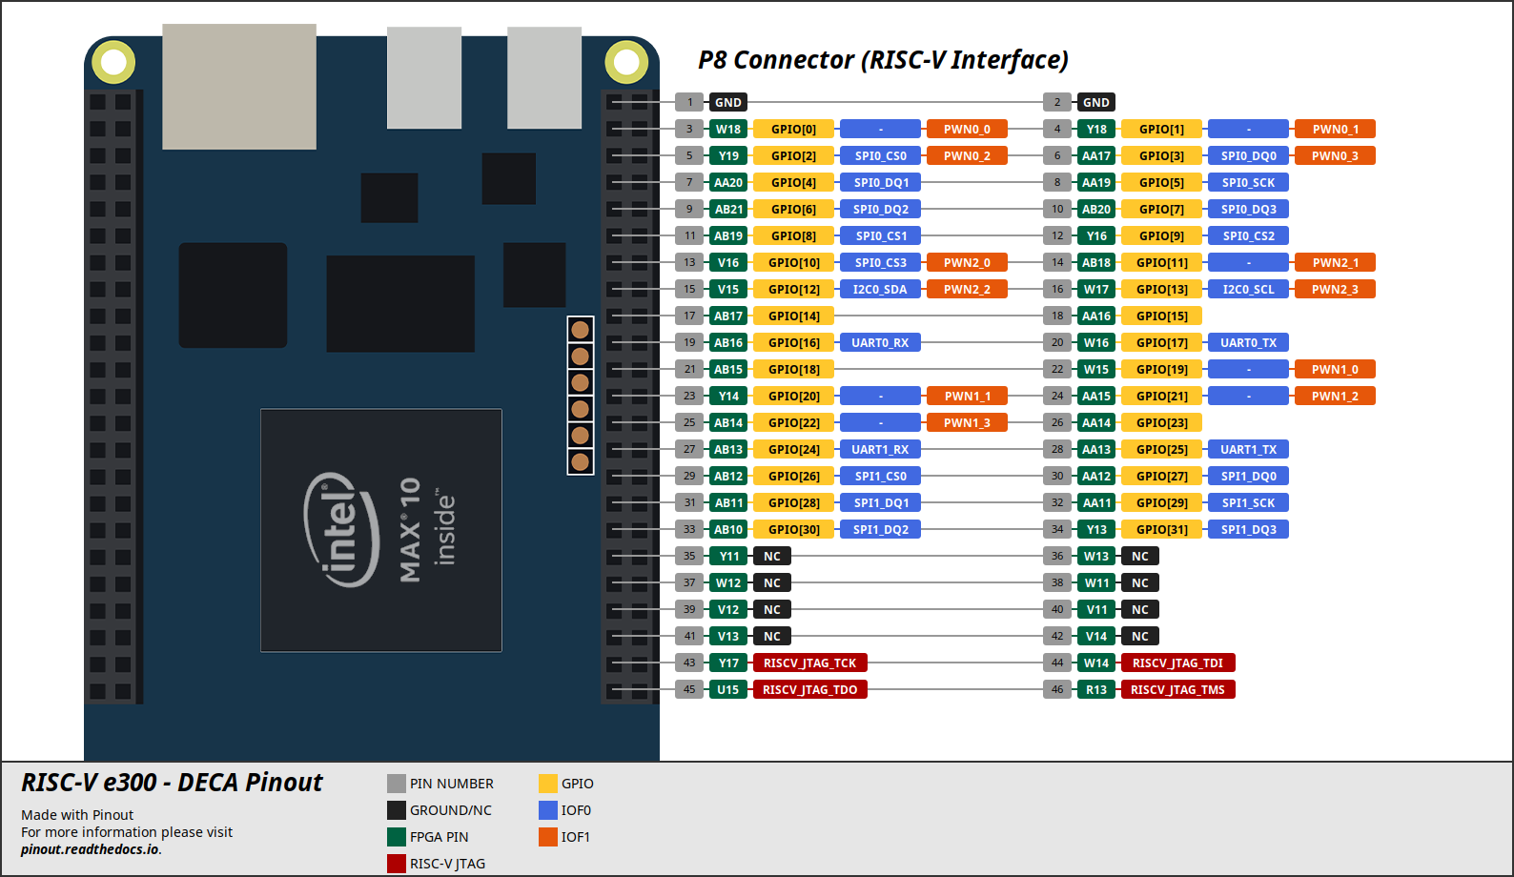Click the pin number 46 box

coord(1057,689)
